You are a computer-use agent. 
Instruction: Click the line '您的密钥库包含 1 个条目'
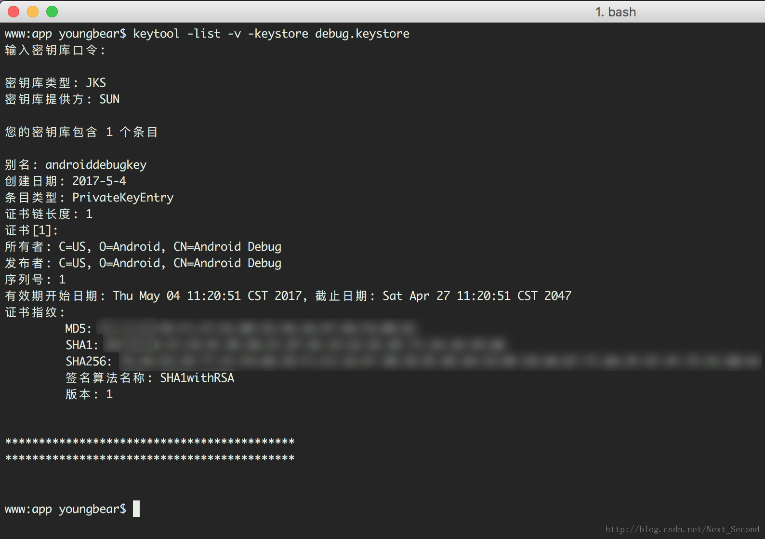[81, 132]
